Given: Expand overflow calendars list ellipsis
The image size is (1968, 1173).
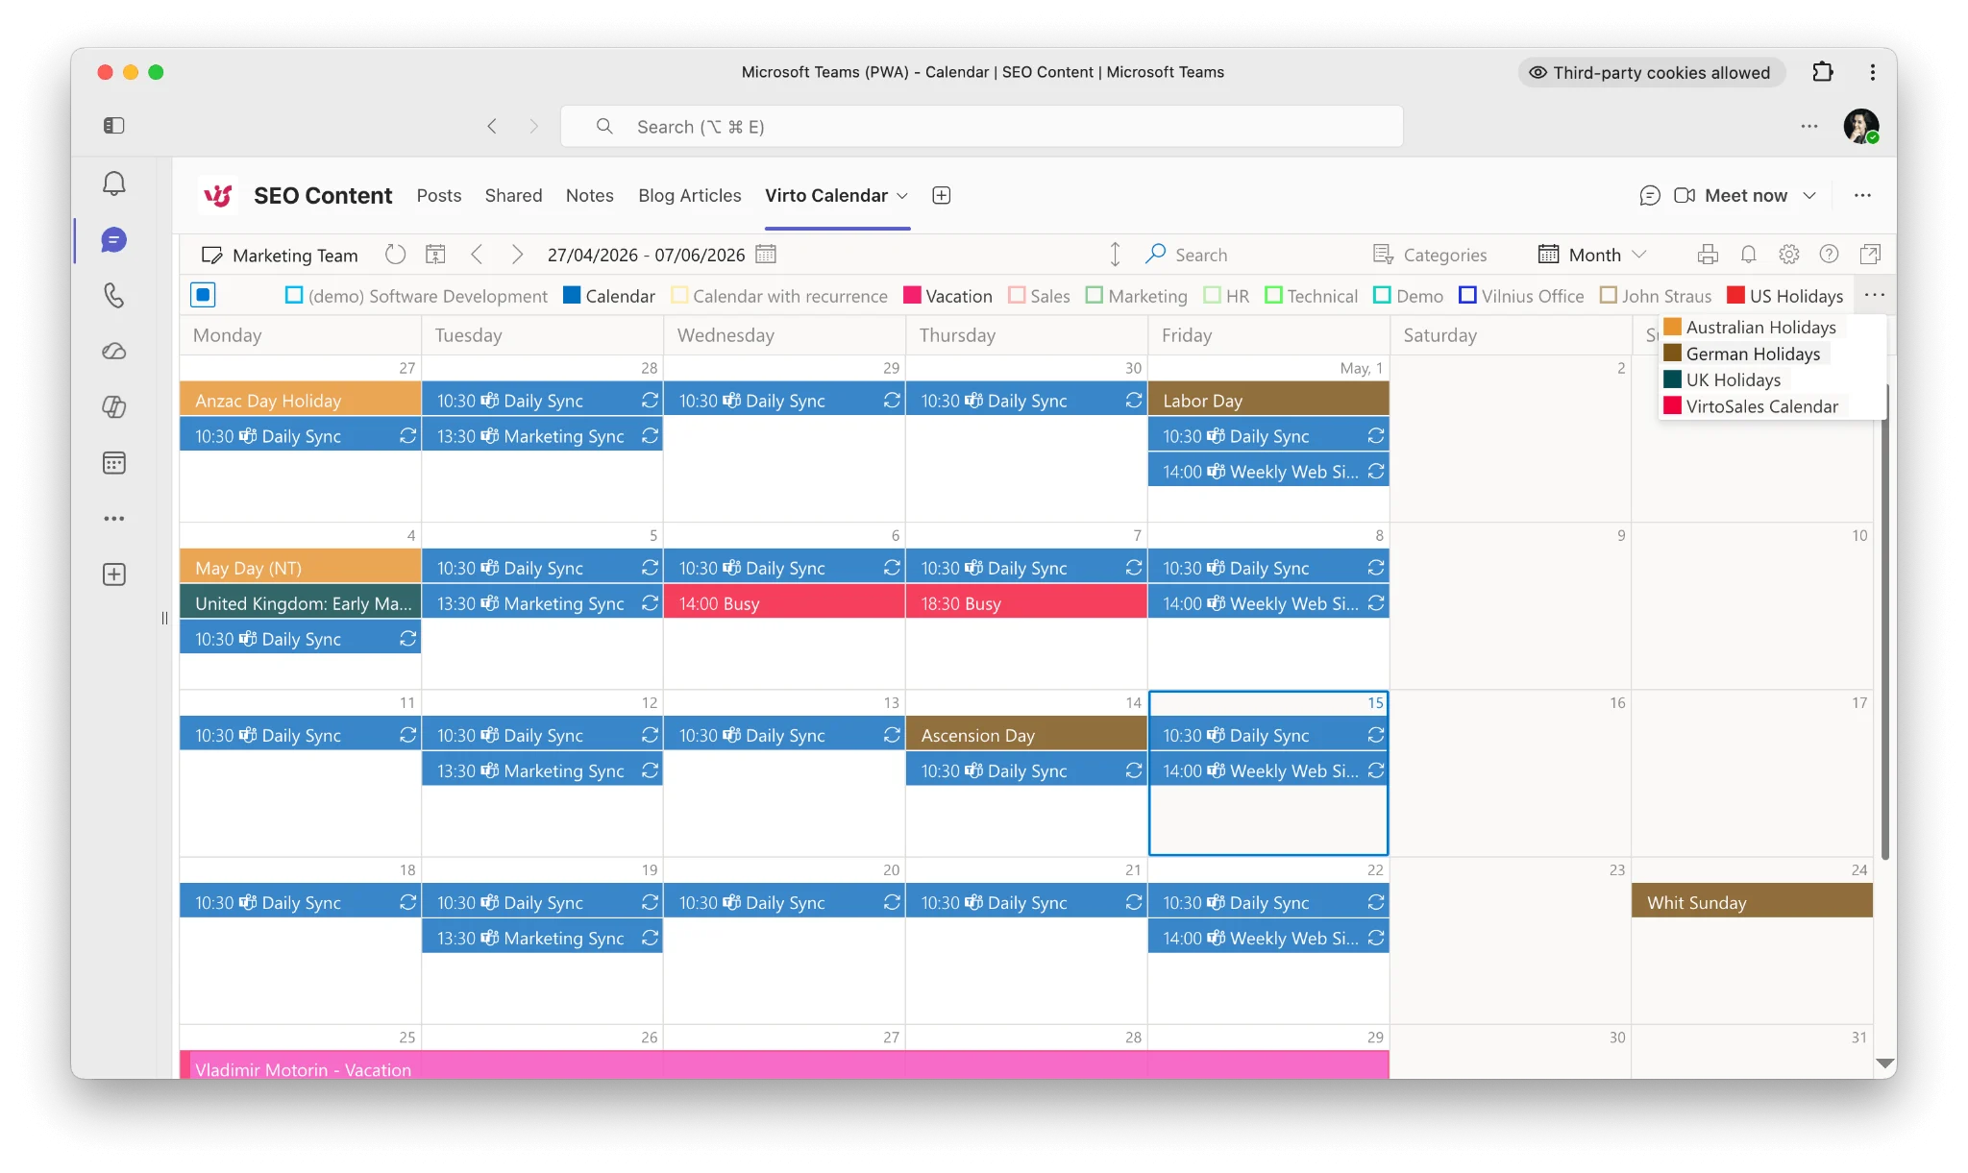Looking at the screenshot, I should [x=1875, y=296].
